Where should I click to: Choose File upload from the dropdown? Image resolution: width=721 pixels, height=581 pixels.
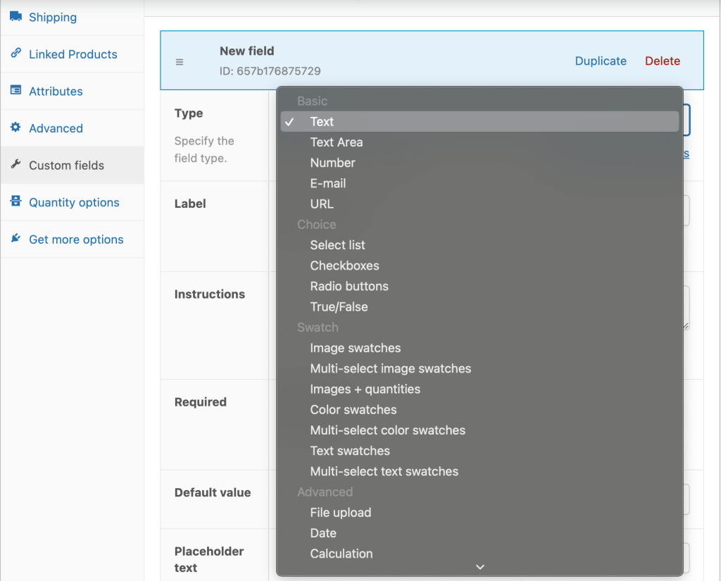pos(340,512)
